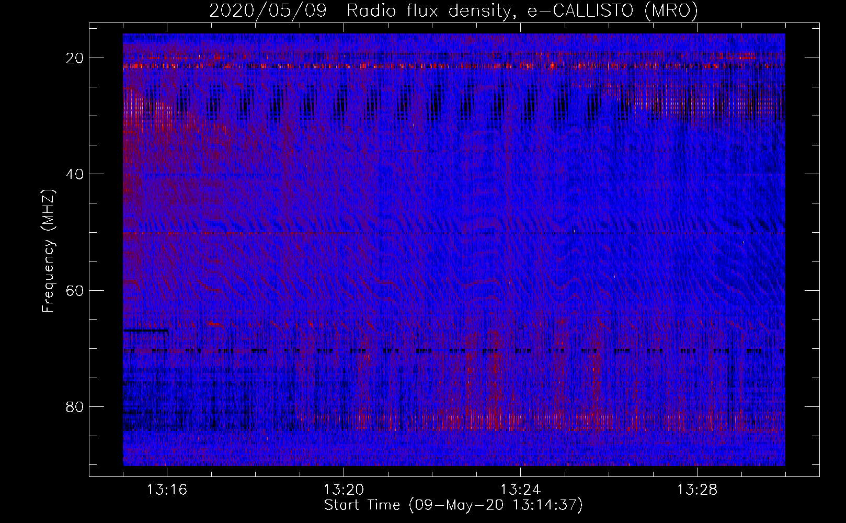Select the 40 MHz frequency tick label

[75, 174]
